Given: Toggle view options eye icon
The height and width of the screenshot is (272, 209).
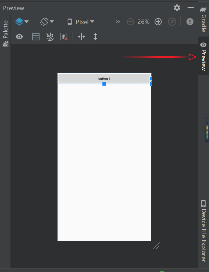Looking at the screenshot, I should [x=20, y=37].
